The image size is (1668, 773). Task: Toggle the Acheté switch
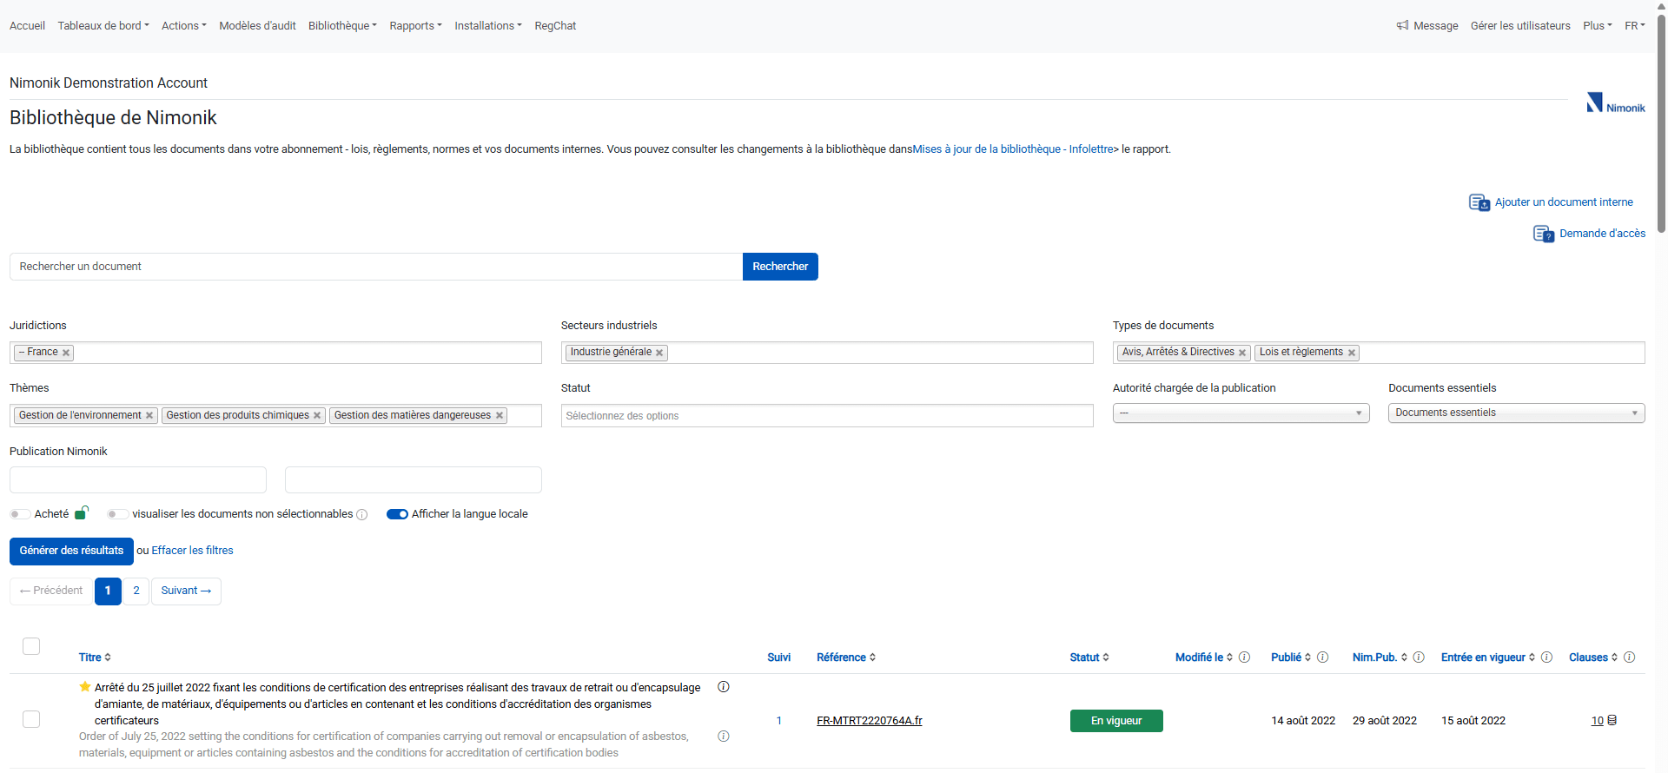click(20, 514)
